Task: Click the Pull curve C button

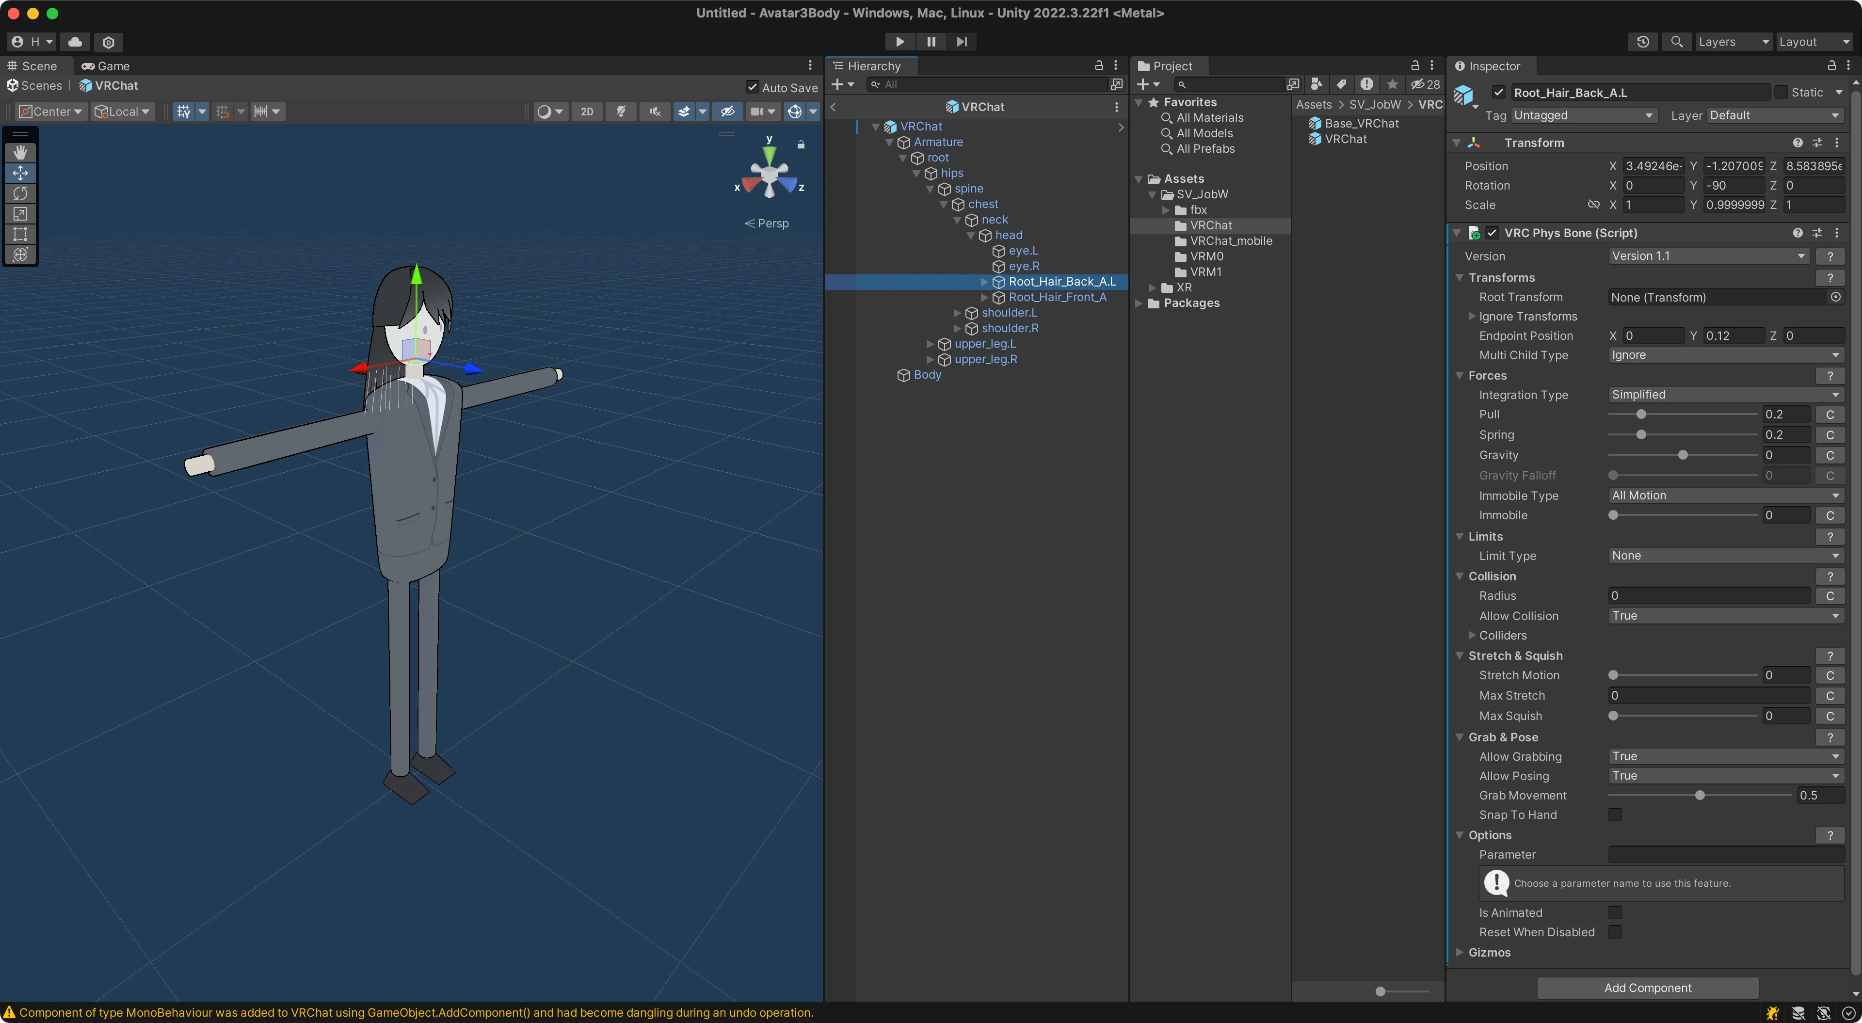Action: coord(1830,414)
